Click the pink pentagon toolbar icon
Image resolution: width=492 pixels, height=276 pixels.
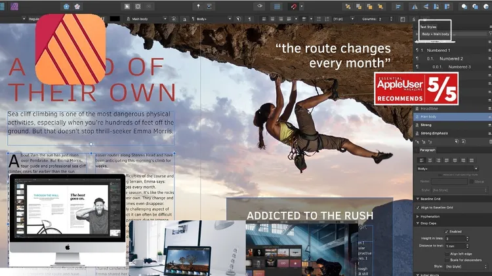77,7
